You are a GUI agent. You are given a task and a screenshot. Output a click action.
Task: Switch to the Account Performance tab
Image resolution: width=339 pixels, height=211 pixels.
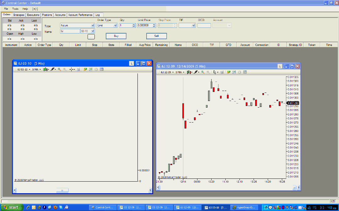point(80,15)
